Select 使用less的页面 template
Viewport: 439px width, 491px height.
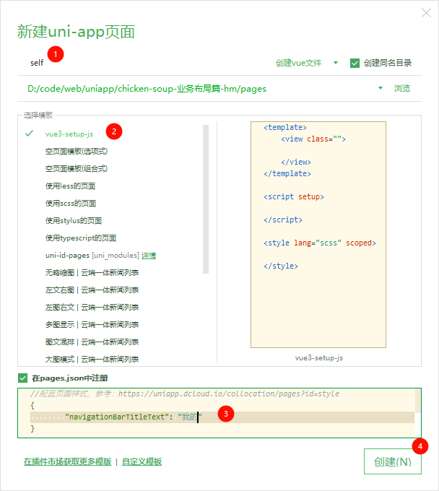point(70,186)
